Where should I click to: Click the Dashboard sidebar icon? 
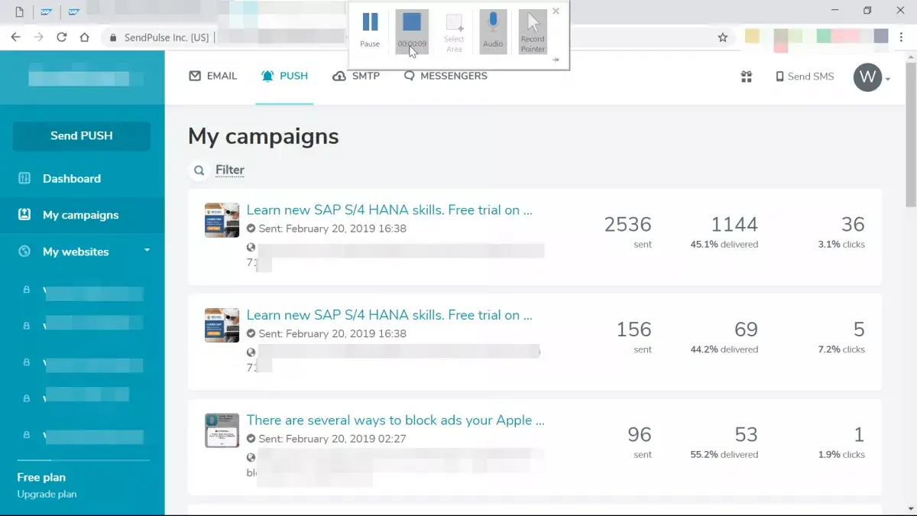[24, 178]
